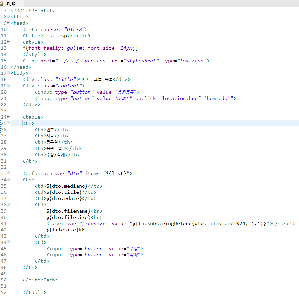Click the "${dto.filename}" expression

(68, 211)
